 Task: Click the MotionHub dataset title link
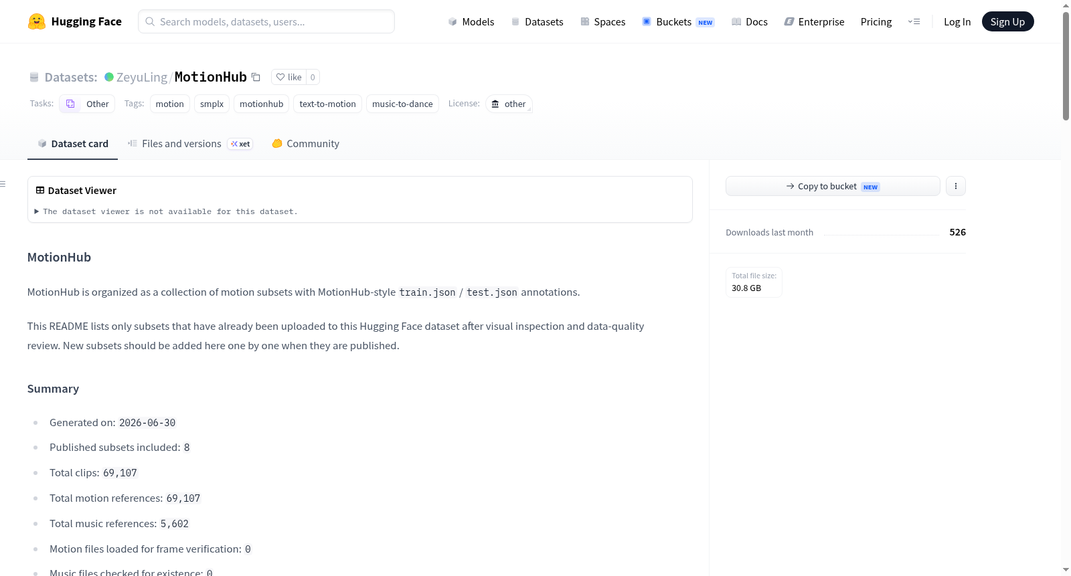coord(211,77)
